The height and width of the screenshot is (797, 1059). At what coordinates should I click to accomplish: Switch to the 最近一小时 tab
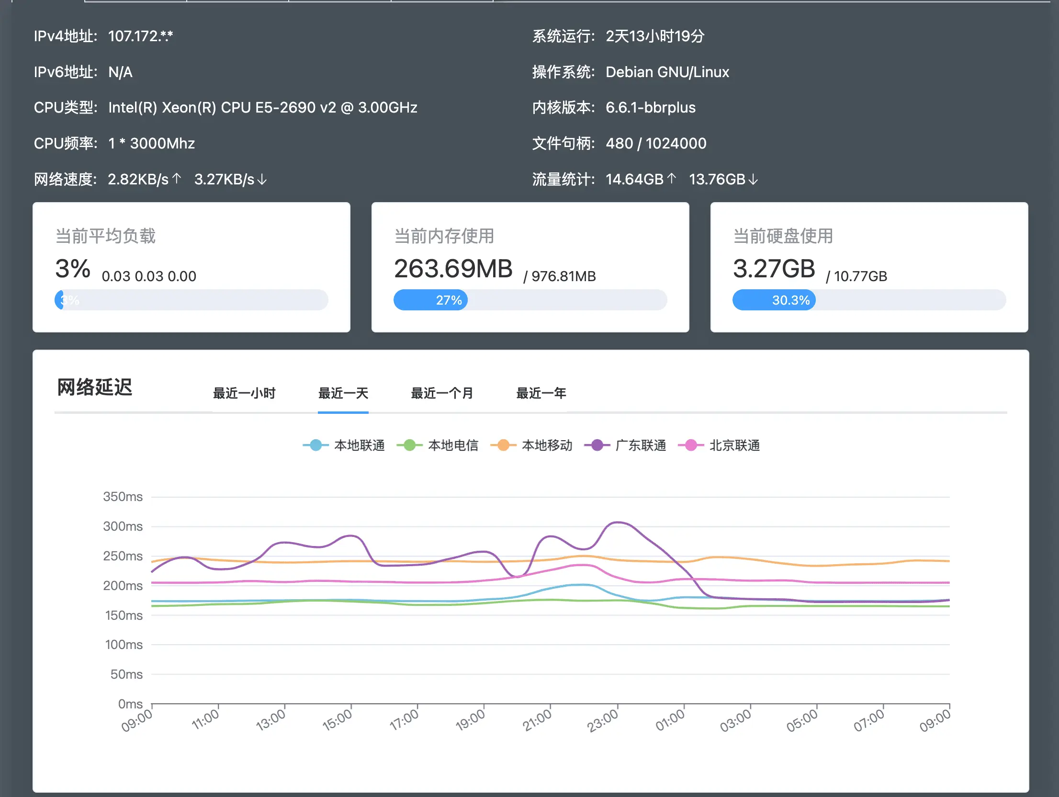pos(244,393)
